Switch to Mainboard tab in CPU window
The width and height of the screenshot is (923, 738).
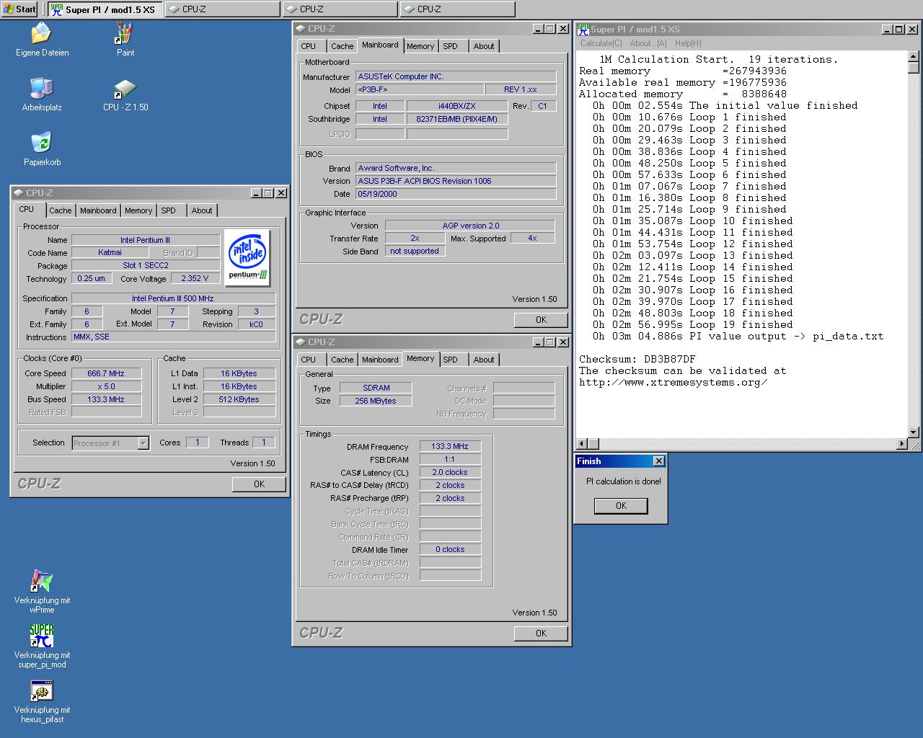pyautogui.click(x=98, y=210)
